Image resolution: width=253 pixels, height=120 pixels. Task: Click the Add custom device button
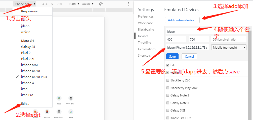coord(182,20)
